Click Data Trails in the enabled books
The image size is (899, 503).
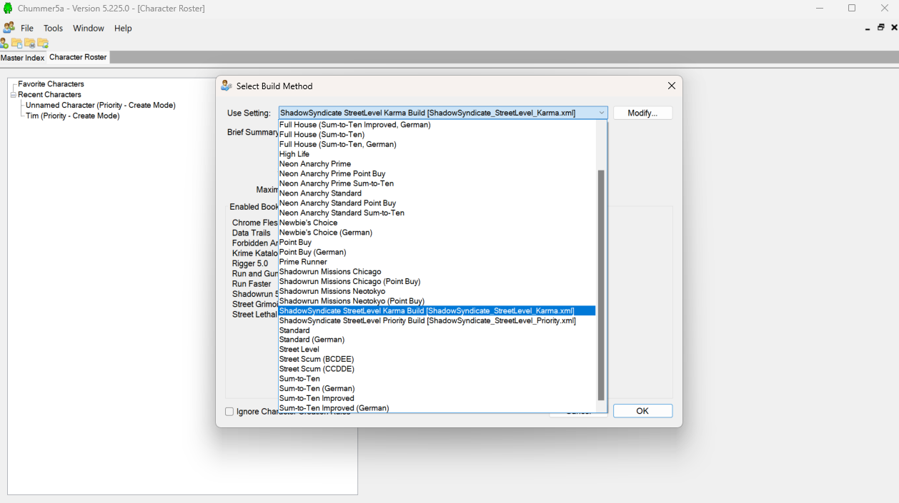point(252,233)
